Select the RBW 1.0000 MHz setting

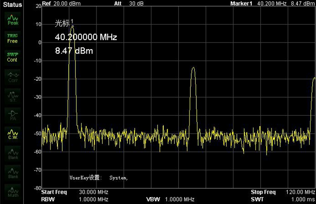pos(75,199)
